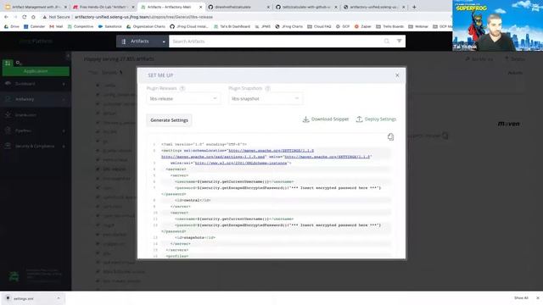
Task: Open the Cloud FAQ bookmark folder
Action: coord(319,26)
